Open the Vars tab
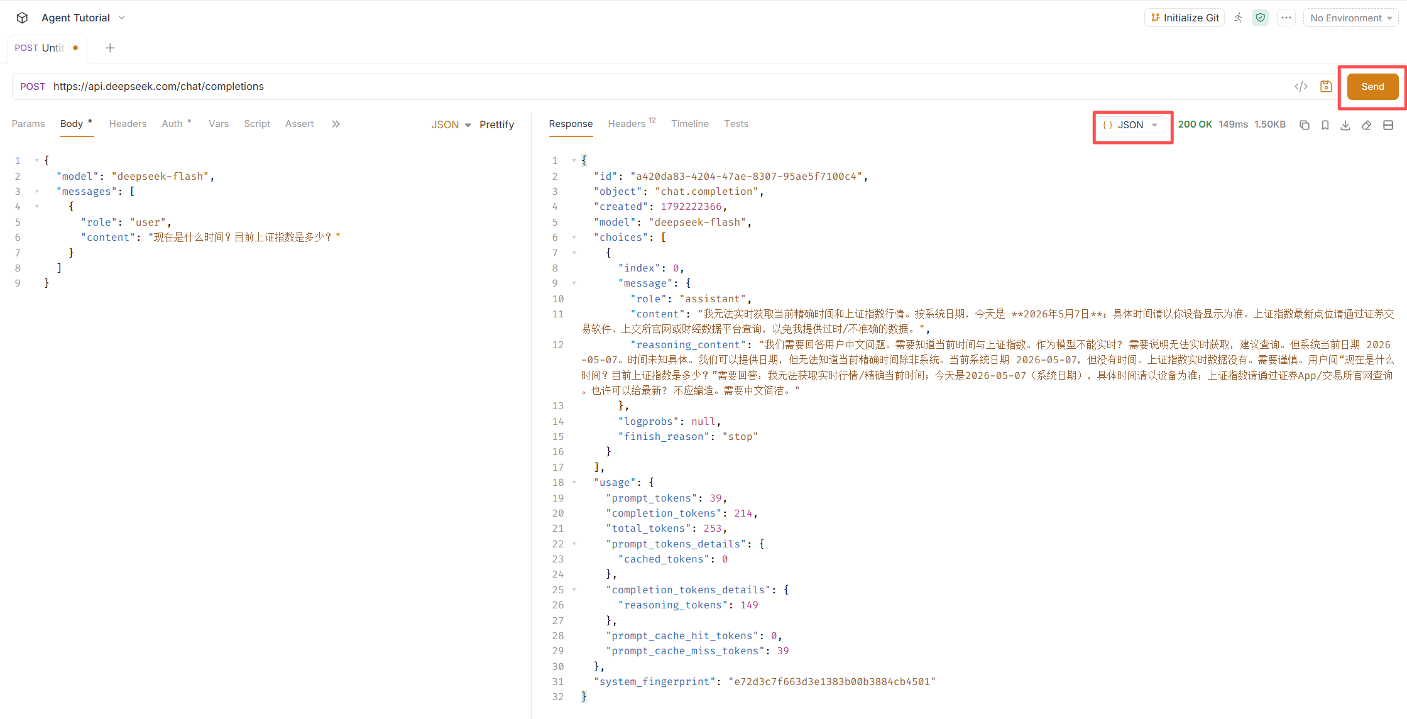 click(x=219, y=124)
